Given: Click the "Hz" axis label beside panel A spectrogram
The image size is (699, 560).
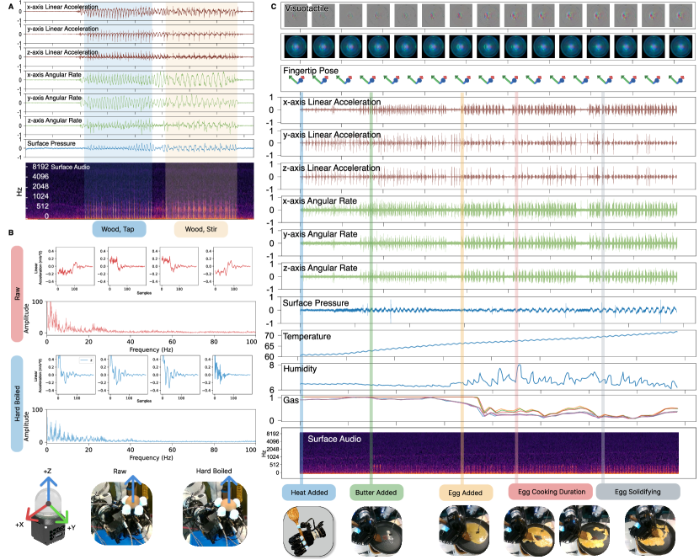Looking at the screenshot, I should point(19,192).
